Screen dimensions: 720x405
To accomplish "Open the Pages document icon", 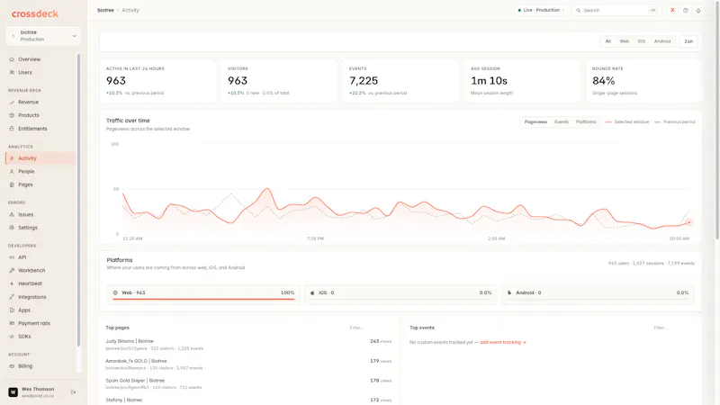I will [12, 184].
